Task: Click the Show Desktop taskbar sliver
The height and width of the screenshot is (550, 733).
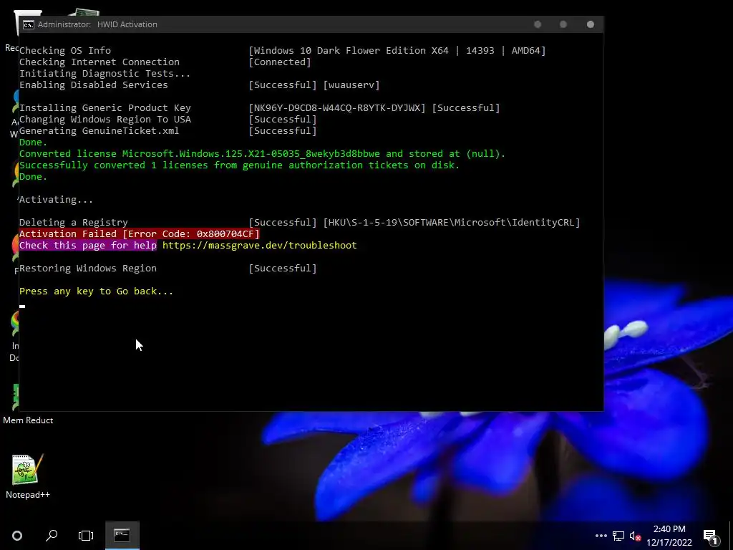Action: click(x=731, y=536)
